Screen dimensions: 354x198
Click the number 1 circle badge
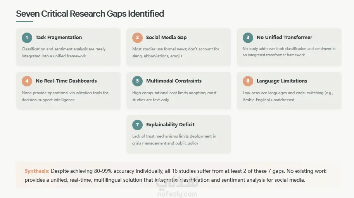pos(27,38)
